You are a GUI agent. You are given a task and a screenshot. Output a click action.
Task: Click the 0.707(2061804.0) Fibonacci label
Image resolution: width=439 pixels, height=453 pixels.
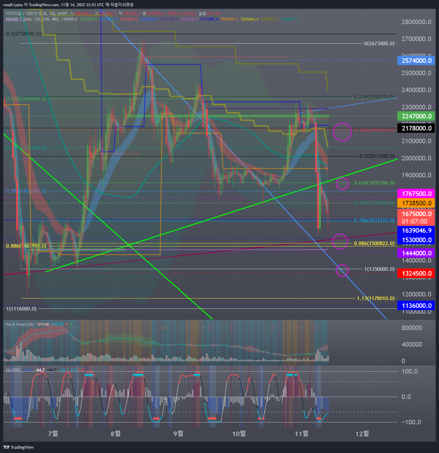coord(26,147)
